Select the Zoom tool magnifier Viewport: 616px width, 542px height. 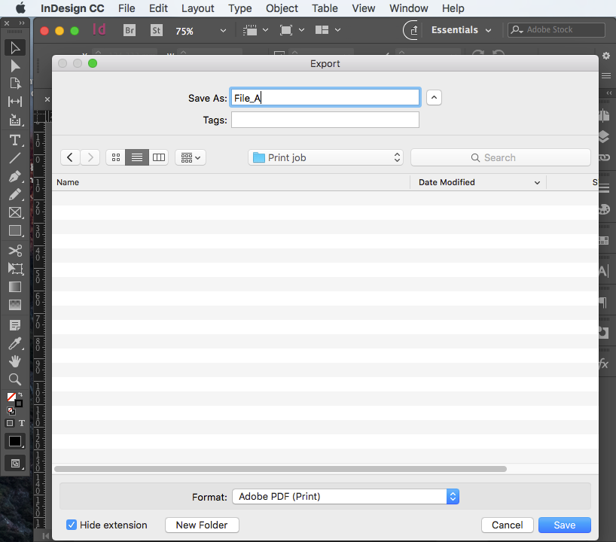click(15, 379)
